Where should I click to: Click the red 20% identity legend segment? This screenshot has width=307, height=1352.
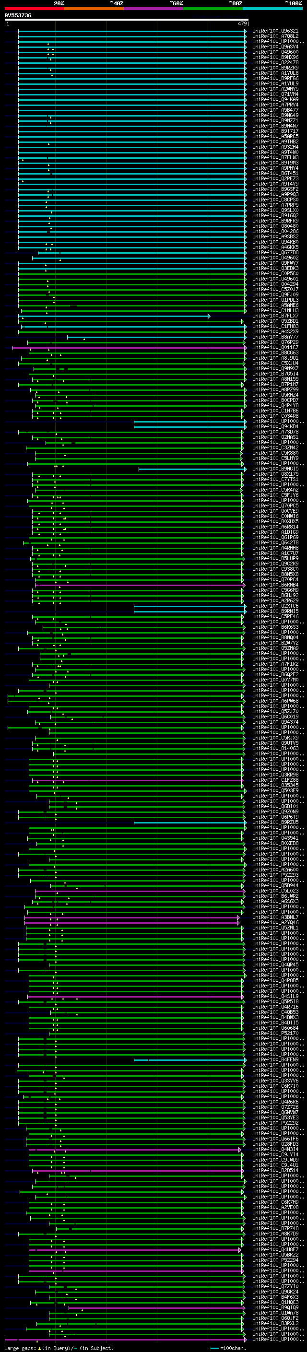[x=34, y=9]
